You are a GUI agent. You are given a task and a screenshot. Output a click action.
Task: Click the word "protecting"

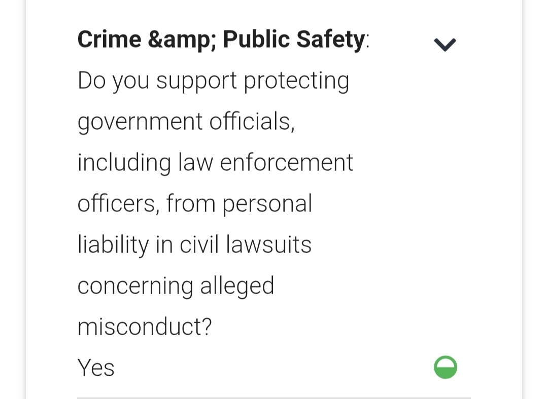click(x=296, y=81)
